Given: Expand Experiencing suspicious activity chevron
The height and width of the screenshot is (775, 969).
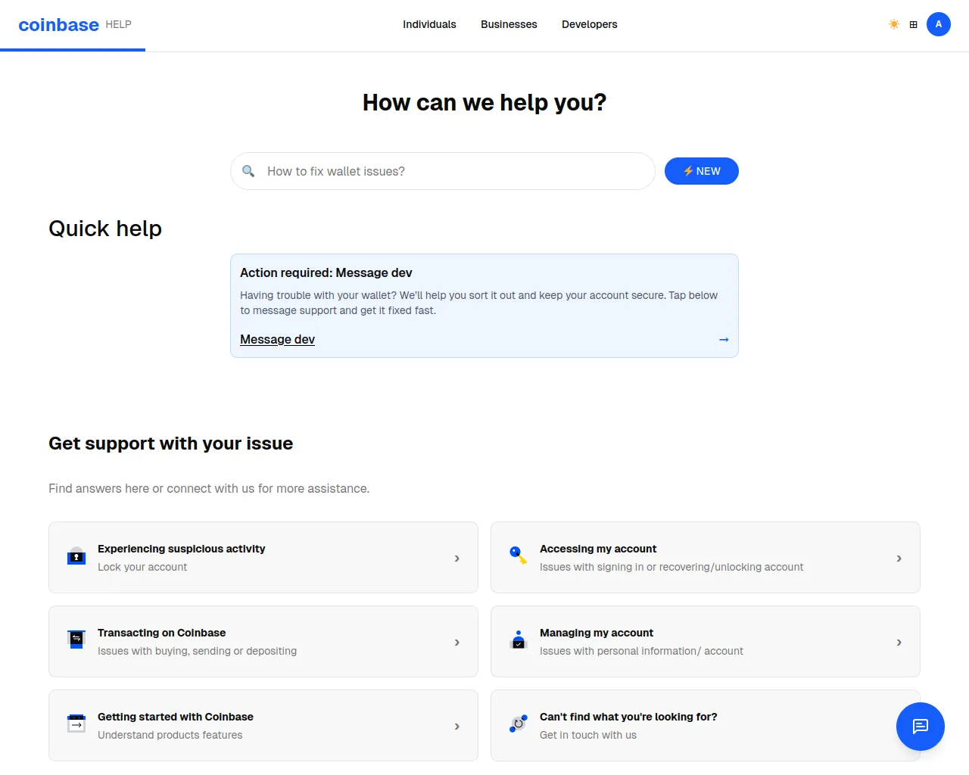Looking at the screenshot, I should 456,558.
